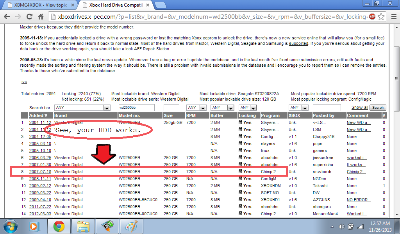Open the browser home page
Viewport: 400px width, 234px height.
coord(41,17)
